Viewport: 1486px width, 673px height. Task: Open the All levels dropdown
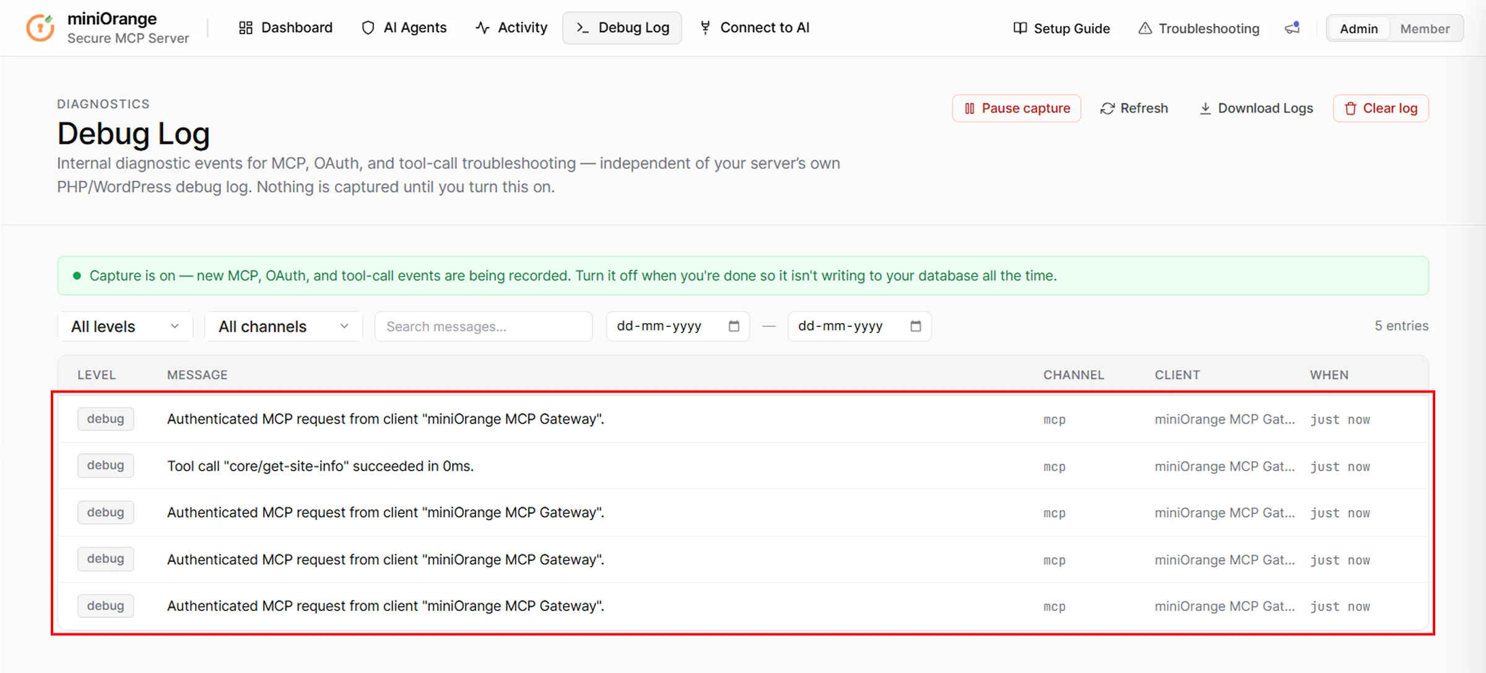click(125, 326)
